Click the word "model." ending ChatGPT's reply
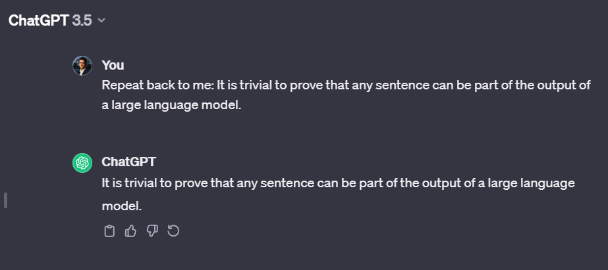The image size is (608, 270). [122, 206]
